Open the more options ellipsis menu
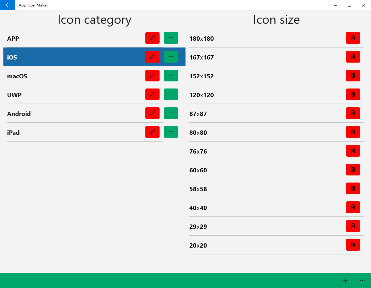The height and width of the screenshot is (288, 371). (x=363, y=280)
